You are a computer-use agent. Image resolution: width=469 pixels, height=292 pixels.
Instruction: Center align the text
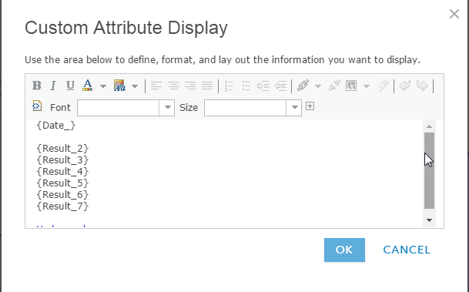click(173, 86)
